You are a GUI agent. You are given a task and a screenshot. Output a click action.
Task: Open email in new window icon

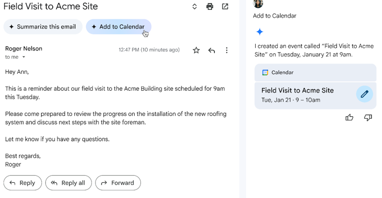[225, 6]
